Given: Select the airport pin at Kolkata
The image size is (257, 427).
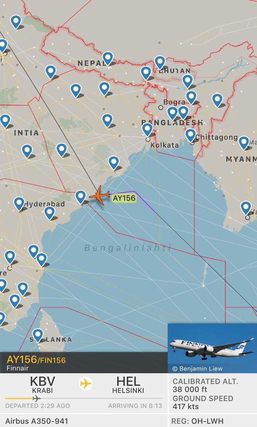Looking at the screenshot, I should point(147,130).
